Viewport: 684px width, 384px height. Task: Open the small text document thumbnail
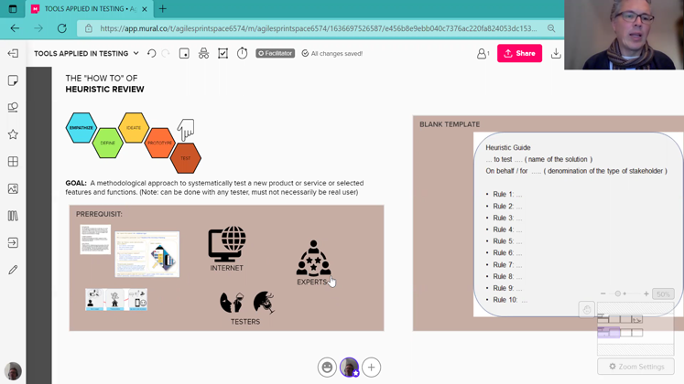click(95, 240)
